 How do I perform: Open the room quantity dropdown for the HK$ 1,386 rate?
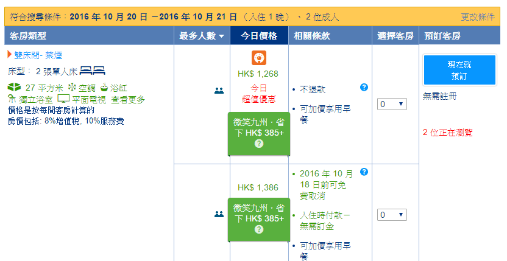tap(392, 215)
